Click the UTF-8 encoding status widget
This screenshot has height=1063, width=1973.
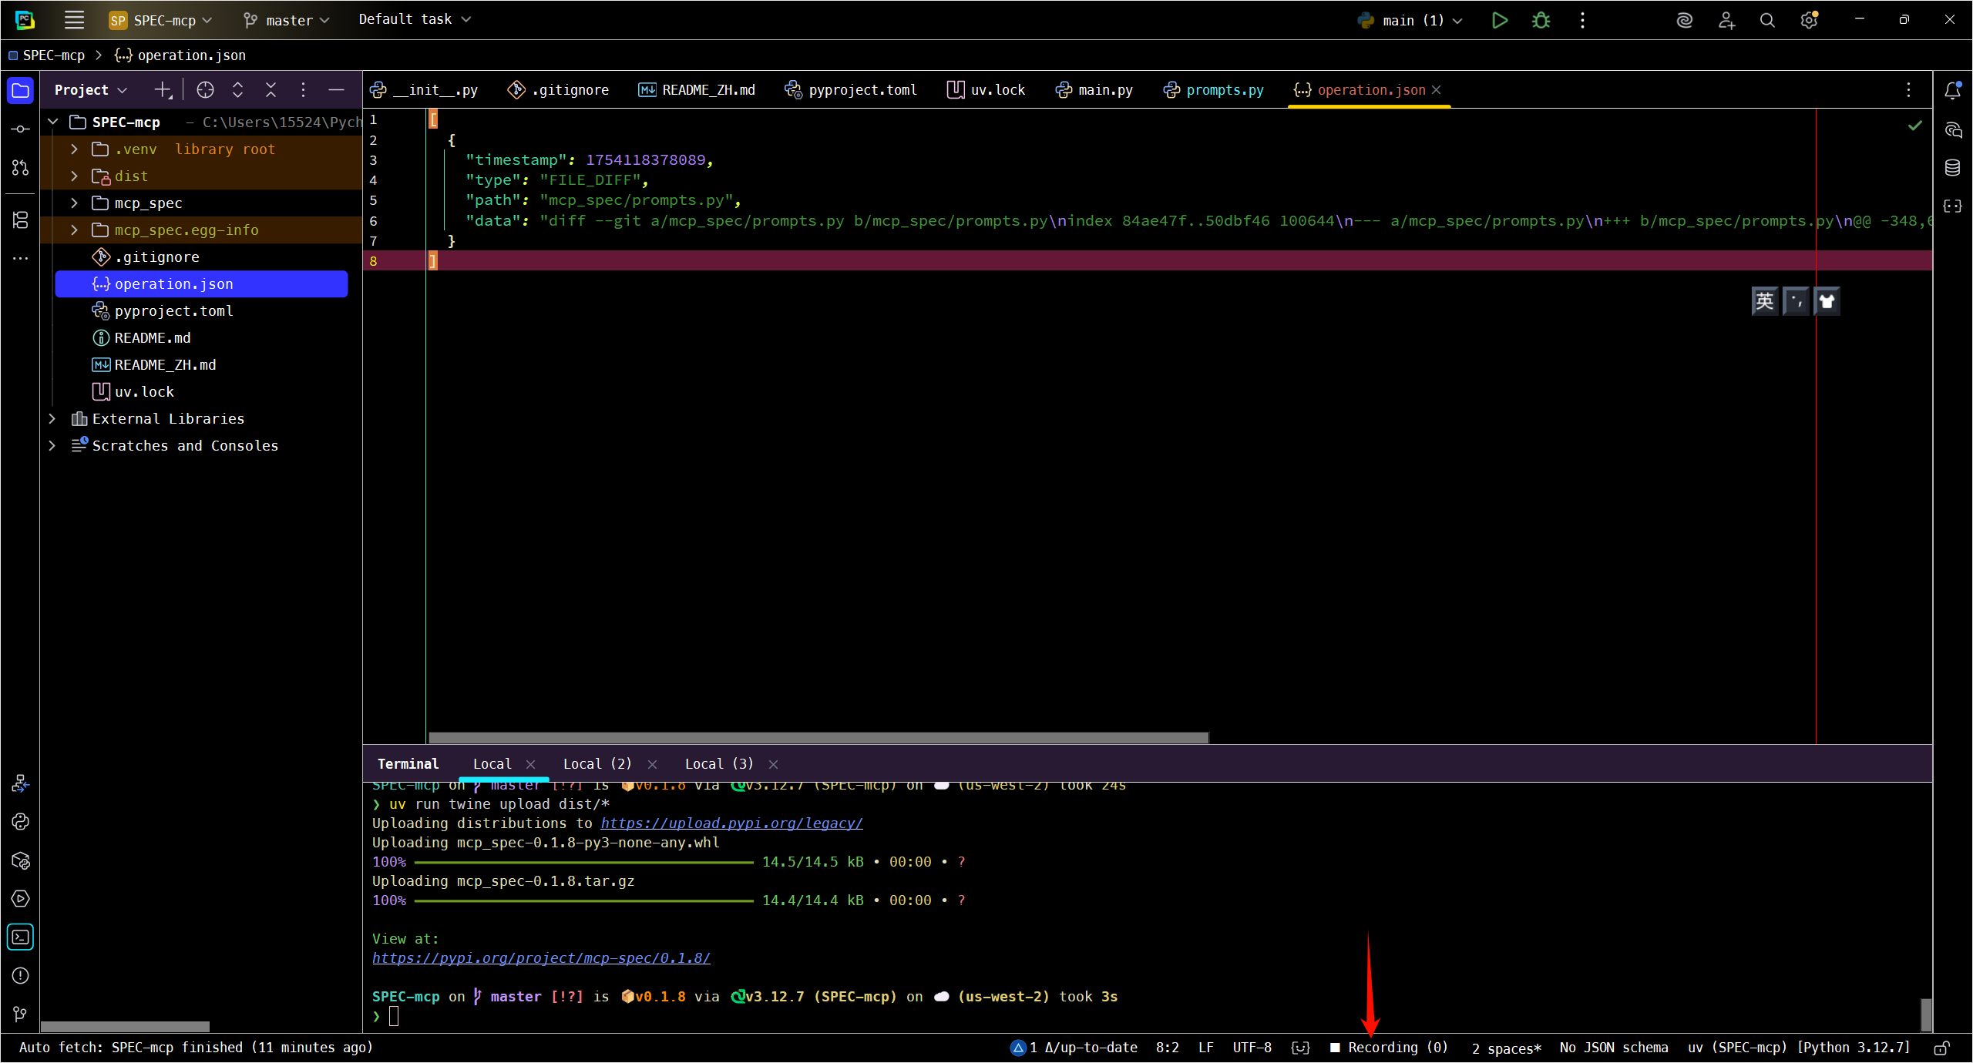pyautogui.click(x=1252, y=1048)
